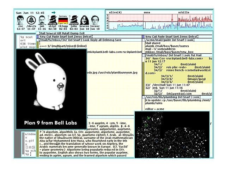This screenshot has height=169, width=225.
Task: Click Delcol in the right column tag
Action: pos(193,37)
